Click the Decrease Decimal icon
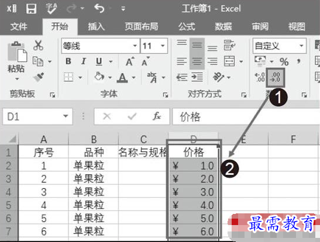This screenshot has width=320, height=242. (x=276, y=78)
